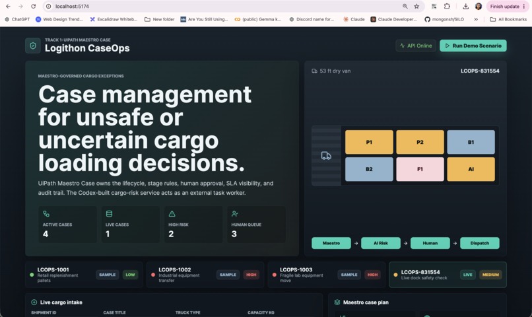Click the browser forward arrow
Image resolution: width=532 pixels, height=317 pixels.
click(x=20, y=7)
